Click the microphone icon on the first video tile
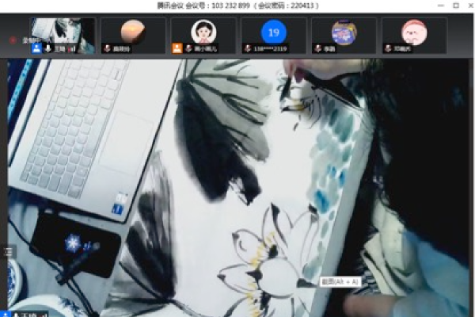Screen dimensions: 475x317 (48, 48)
